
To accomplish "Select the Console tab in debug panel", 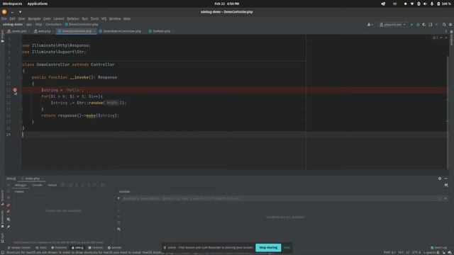I will coord(37,185).
